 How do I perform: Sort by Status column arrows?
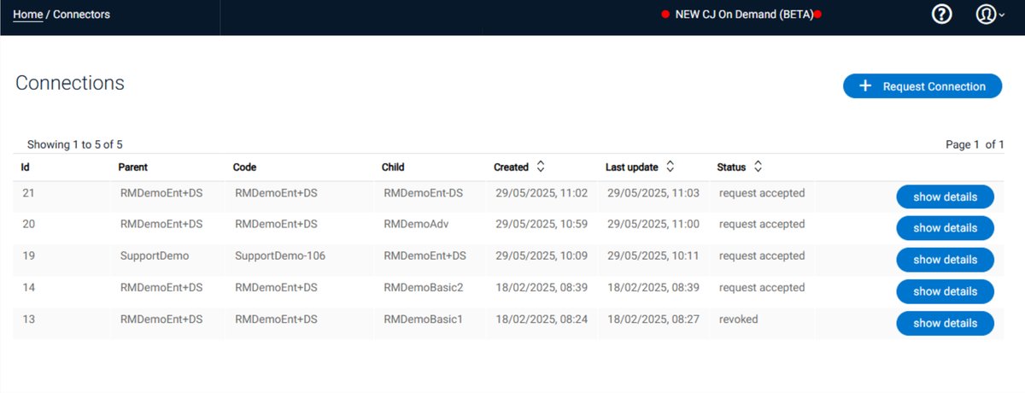tap(758, 167)
